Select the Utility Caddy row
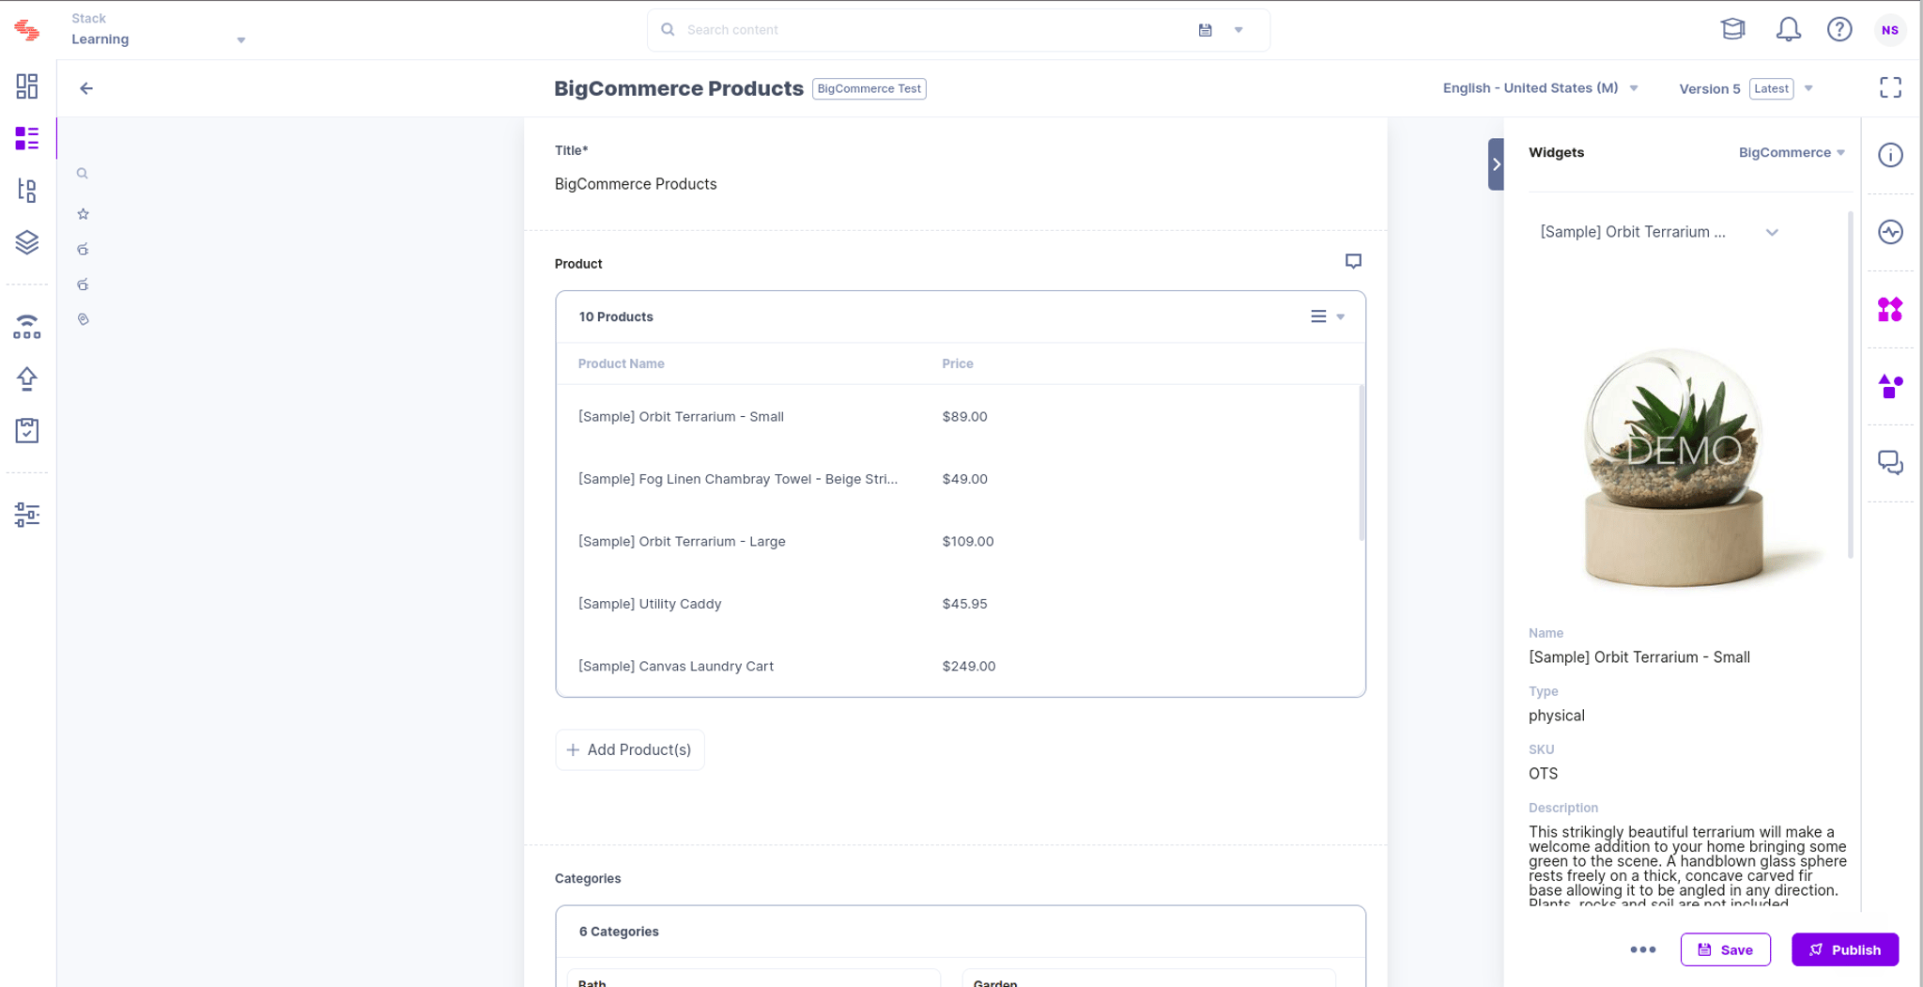Screen dimensions: 1923x987 pyautogui.click(x=958, y=604)
